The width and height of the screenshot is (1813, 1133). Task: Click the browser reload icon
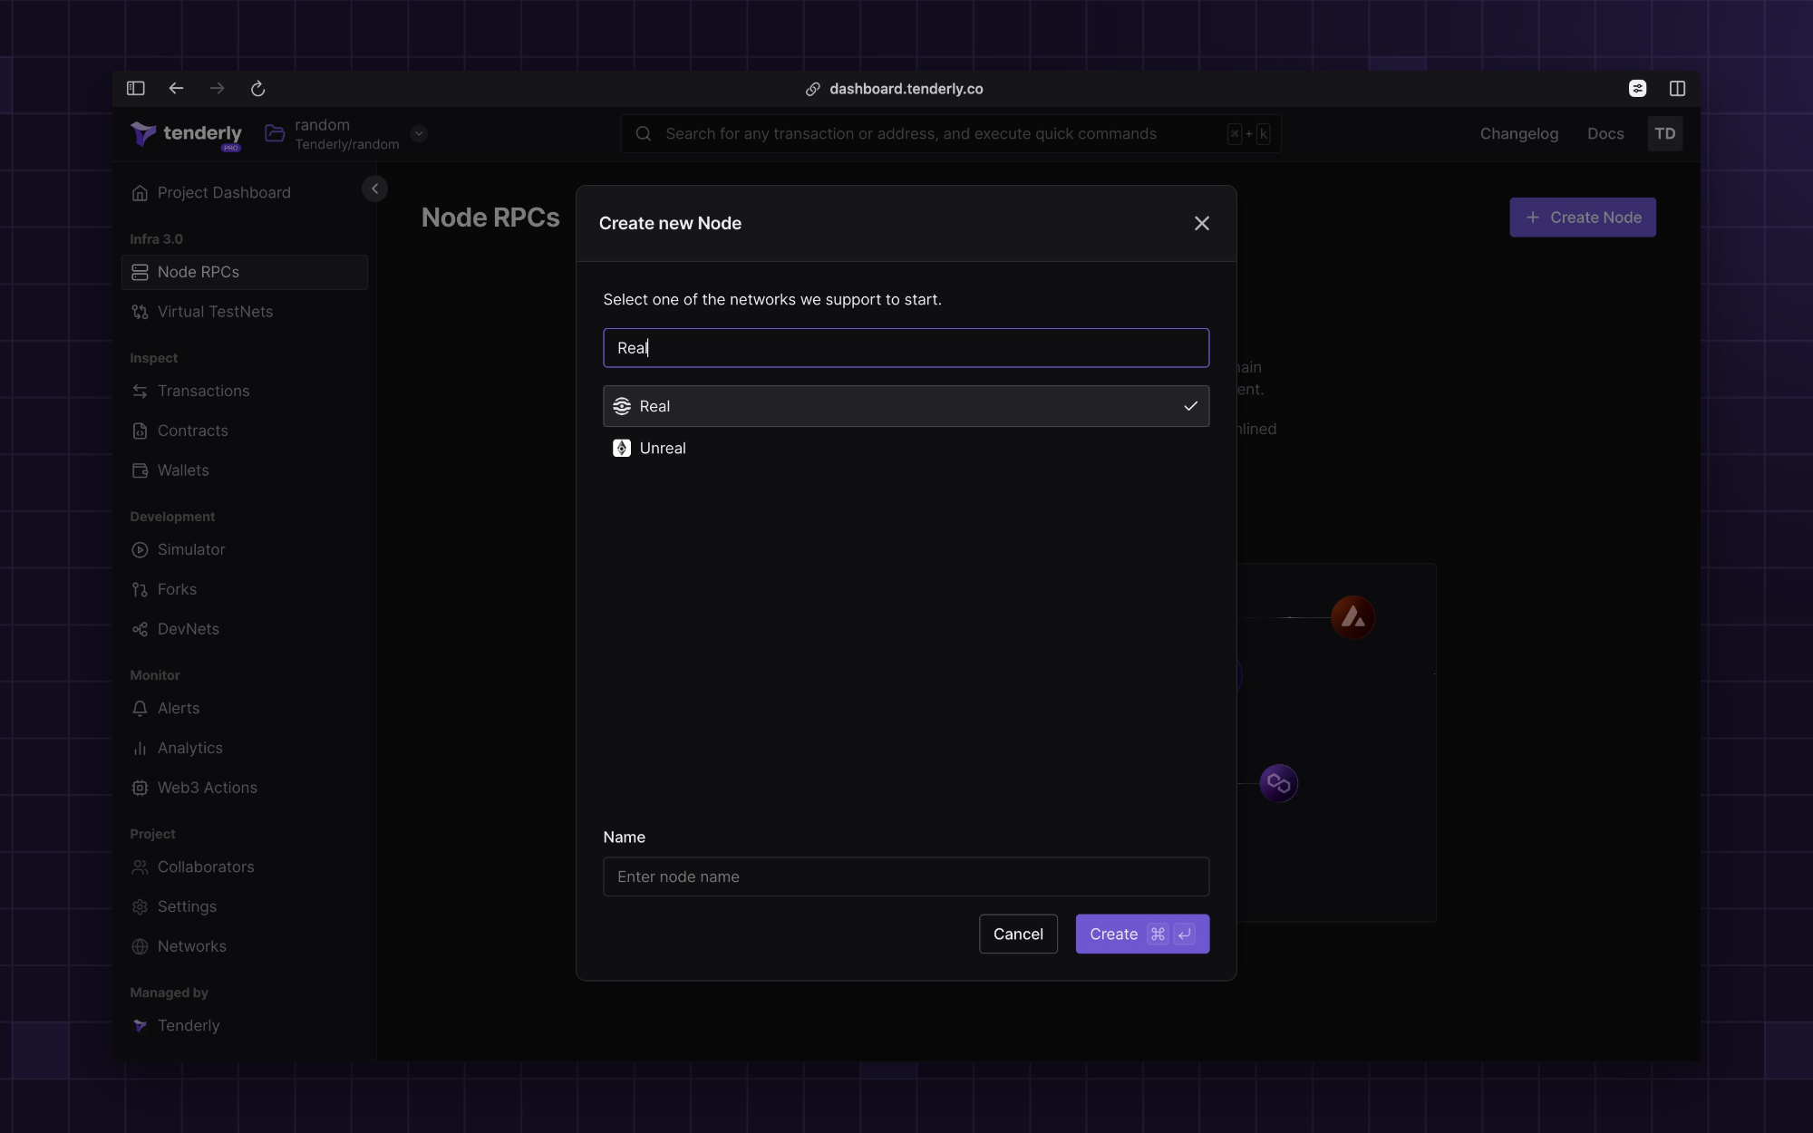[257, 88]
